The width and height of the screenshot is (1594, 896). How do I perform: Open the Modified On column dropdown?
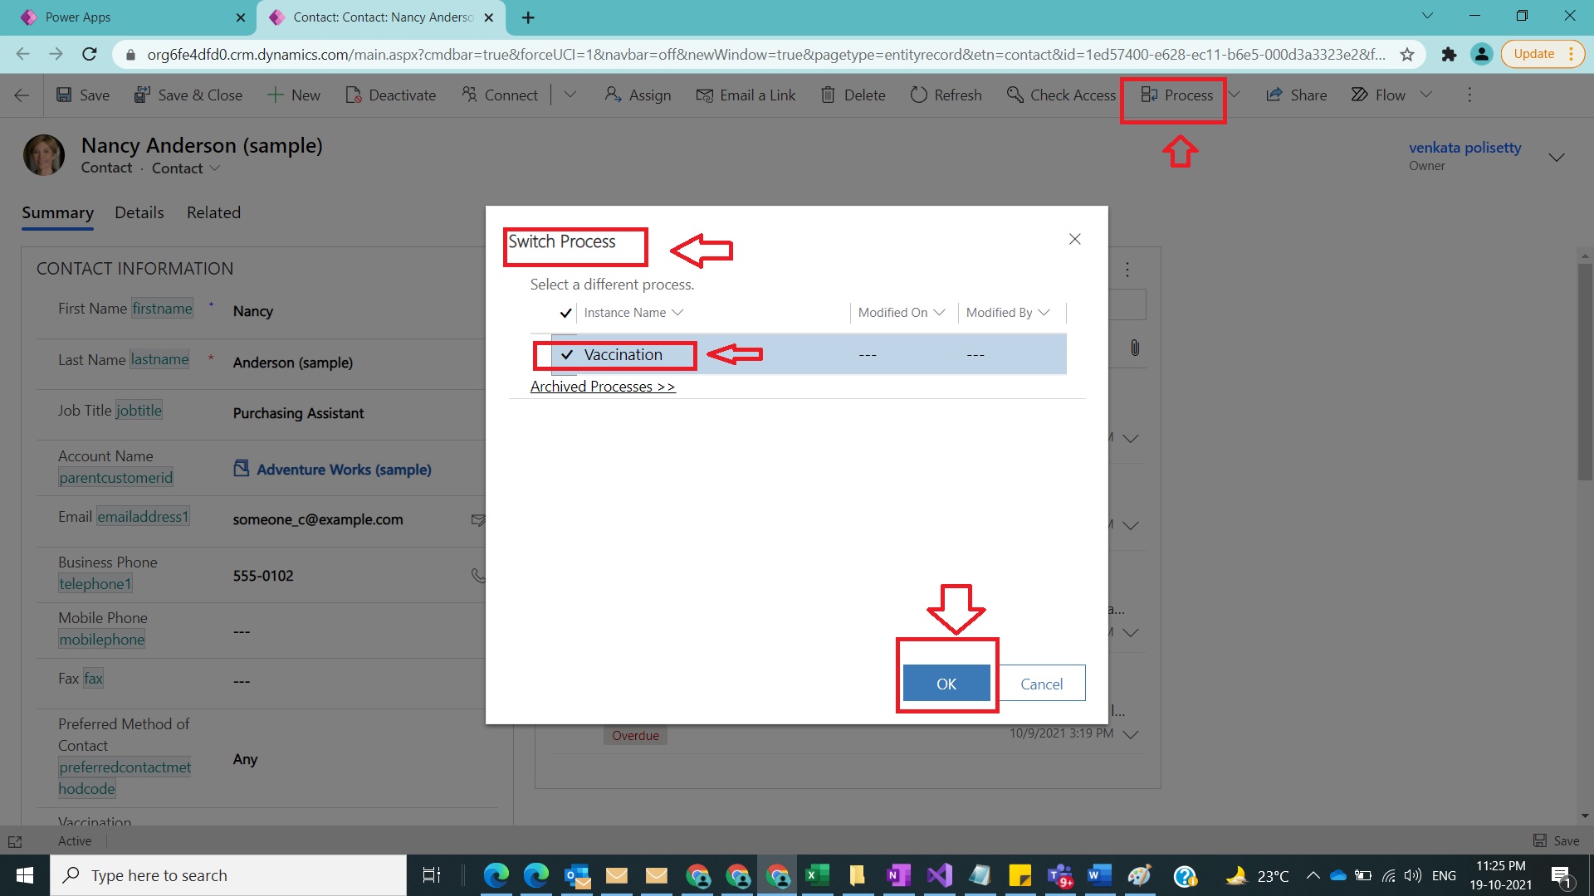[939, 313]
